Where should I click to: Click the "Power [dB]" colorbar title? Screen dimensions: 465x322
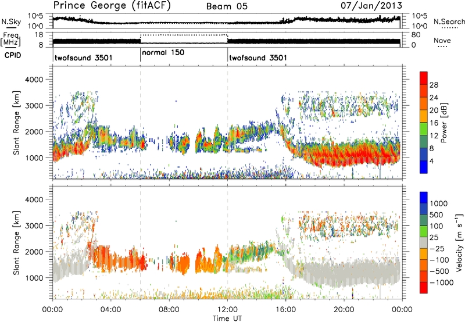pyautogui.click(x=444, y=123)
